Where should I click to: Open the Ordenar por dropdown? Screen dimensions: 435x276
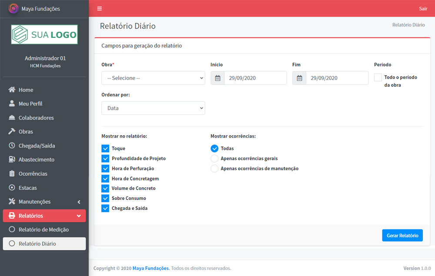tap(153, 108)
